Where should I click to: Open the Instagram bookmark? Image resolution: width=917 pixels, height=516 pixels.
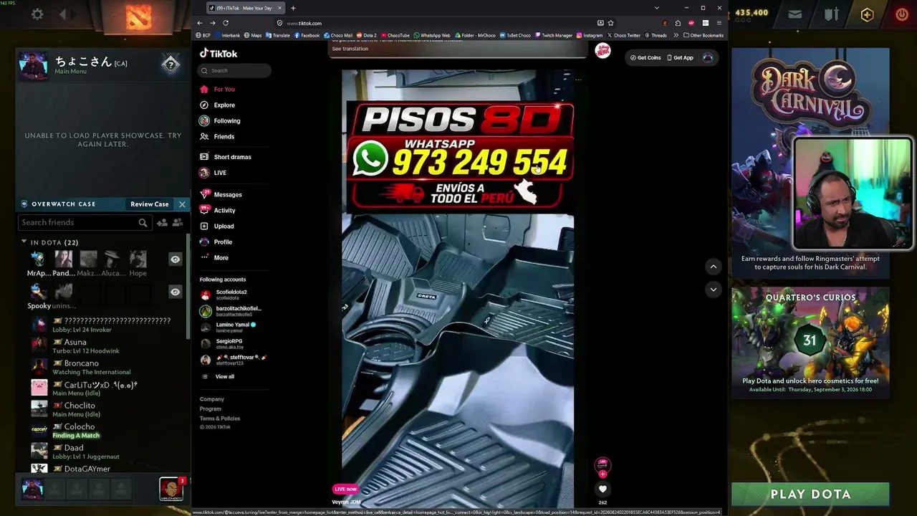[590, 35]
